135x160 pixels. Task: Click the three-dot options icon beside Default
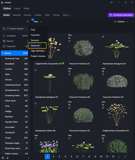coord(132,21)
